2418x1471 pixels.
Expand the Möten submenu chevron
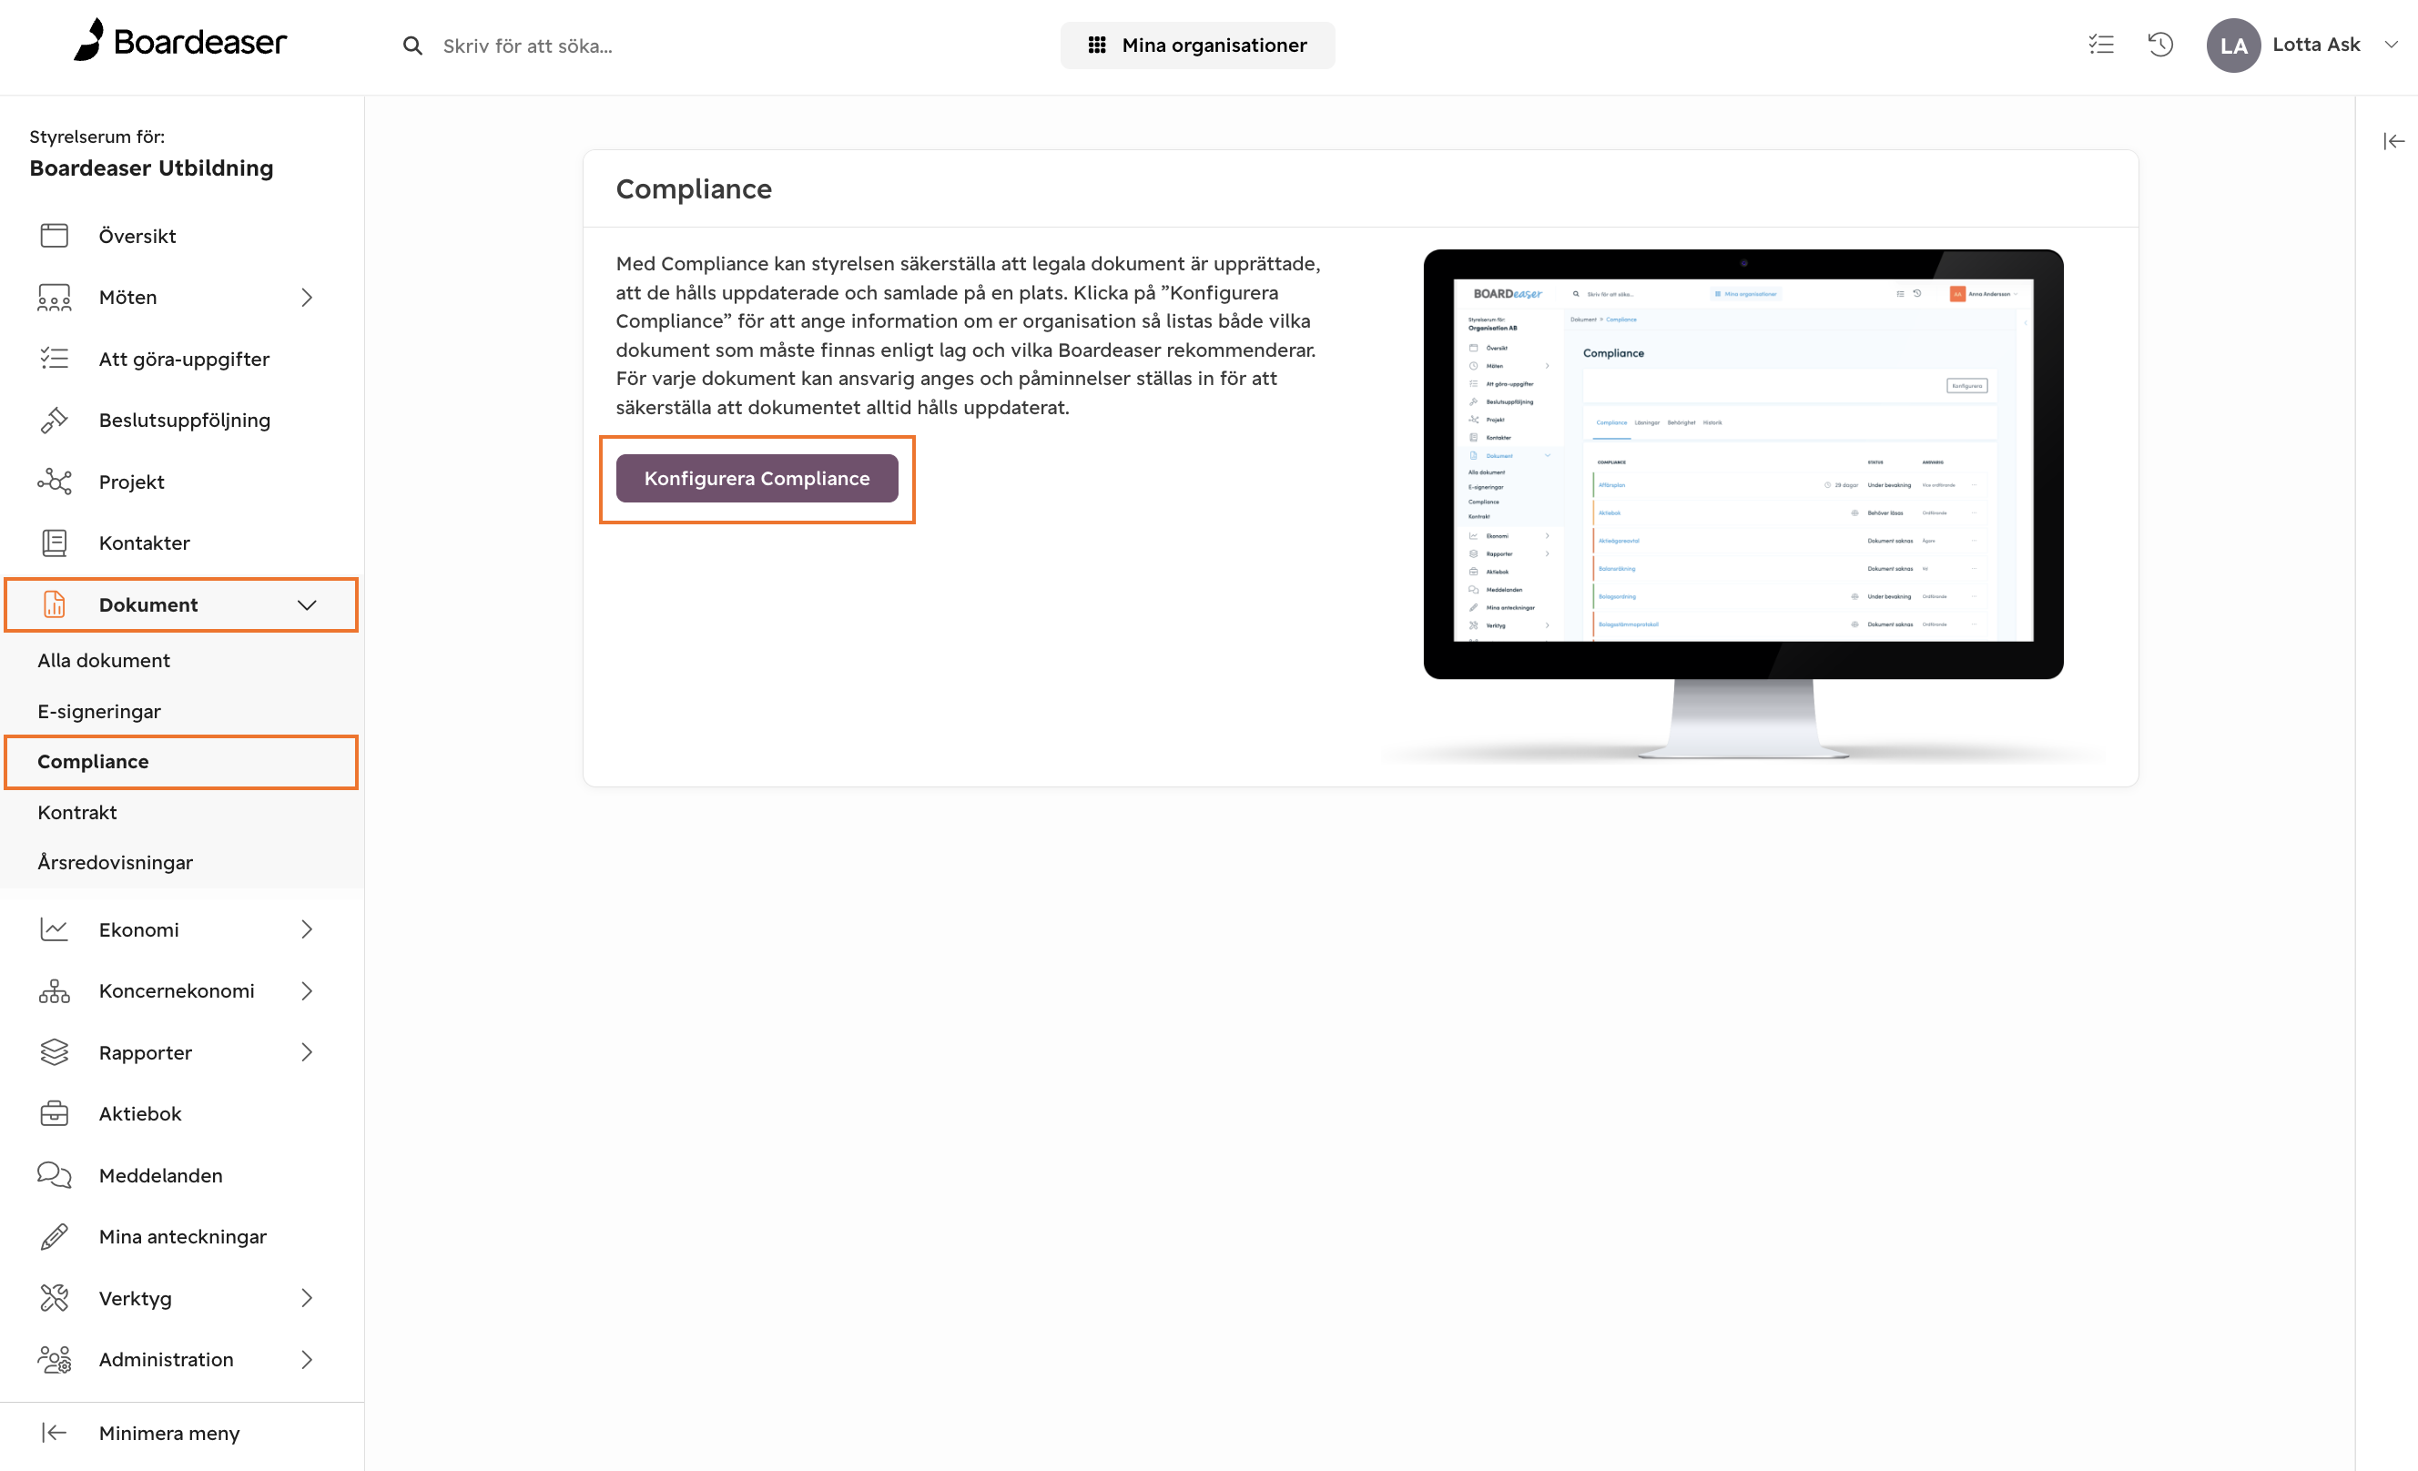307,298
